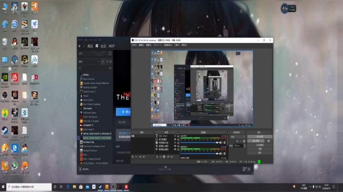
Task: Open OBS Scene Collection menu
Action: [x=168, y=45]
